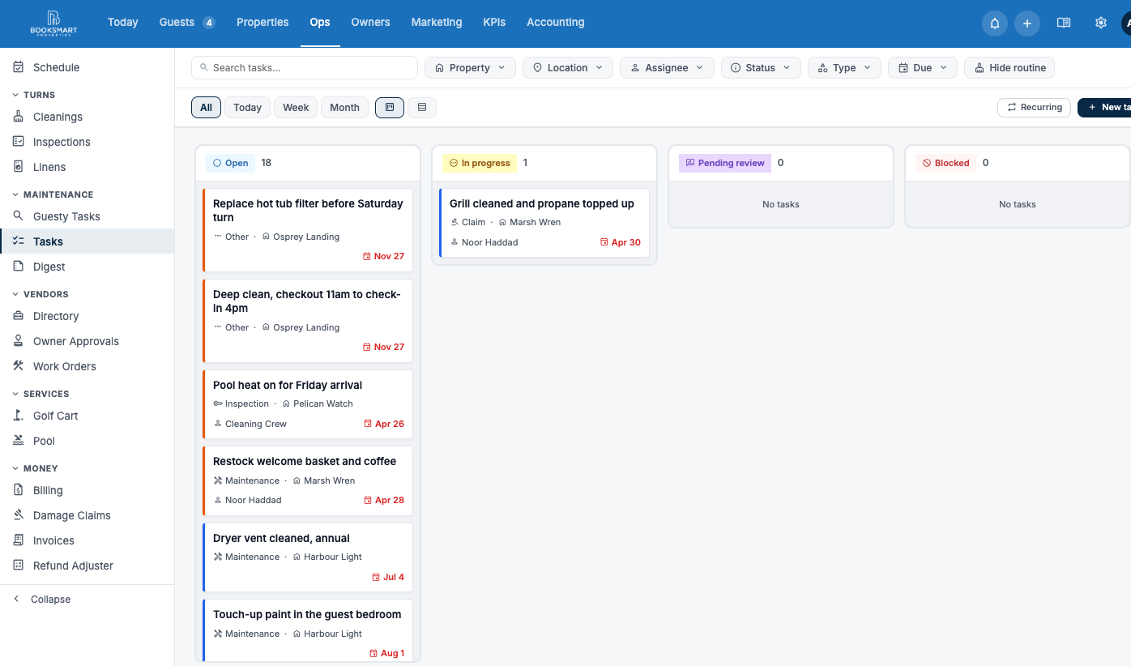1131x666 pixels.
Task: Switch to board view icon
Action: [x=390, y=107]
